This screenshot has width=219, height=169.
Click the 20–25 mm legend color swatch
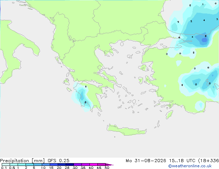[61, 165]
